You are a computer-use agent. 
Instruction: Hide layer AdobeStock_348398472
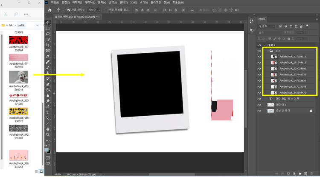click(x=259, y=93)
